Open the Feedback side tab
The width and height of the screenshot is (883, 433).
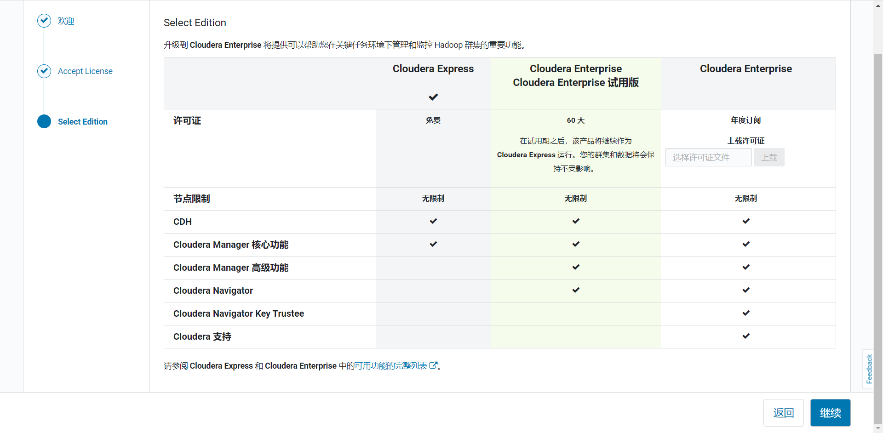point(868,369)
